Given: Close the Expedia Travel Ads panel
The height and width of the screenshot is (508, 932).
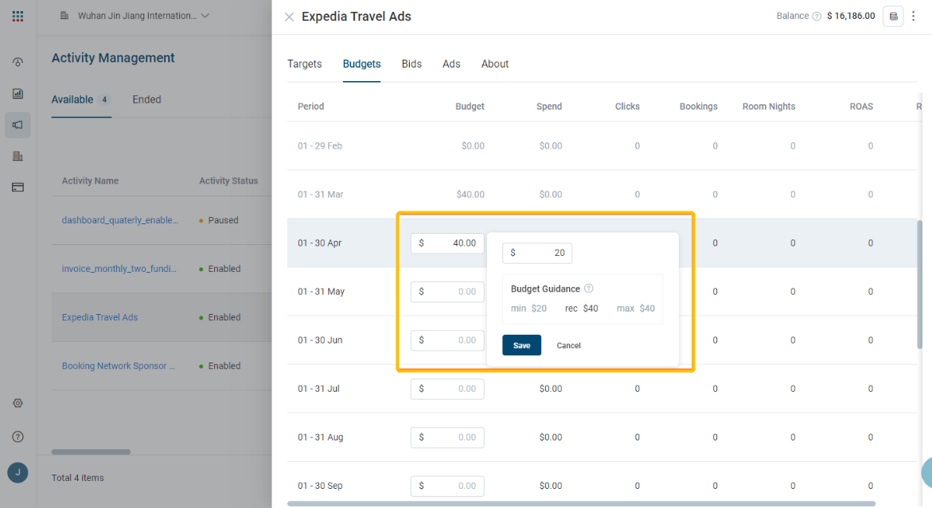Looking at the screenshot, I should [x=290, y=17].
